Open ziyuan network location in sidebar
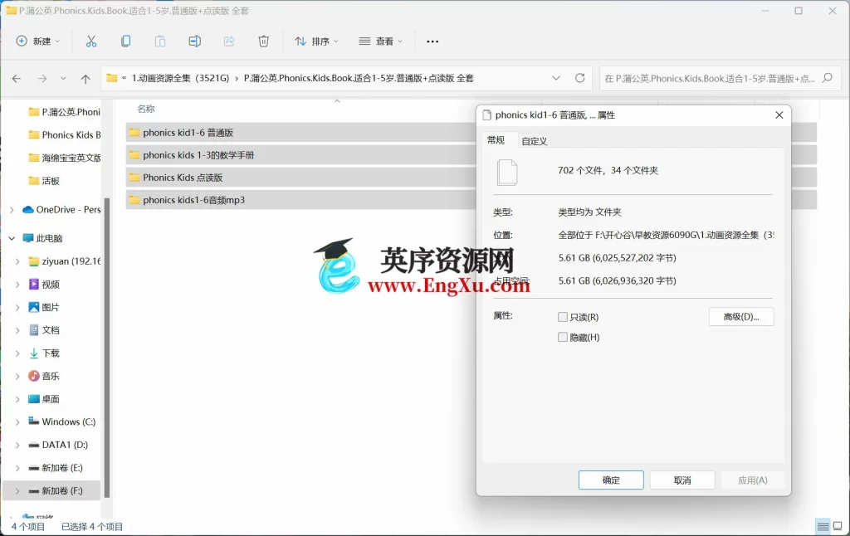 (65, 261)
